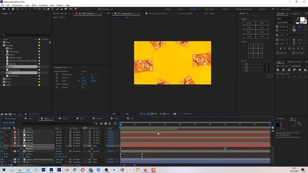
Task: Select the Eraser tool
Action: click(65, 9)
